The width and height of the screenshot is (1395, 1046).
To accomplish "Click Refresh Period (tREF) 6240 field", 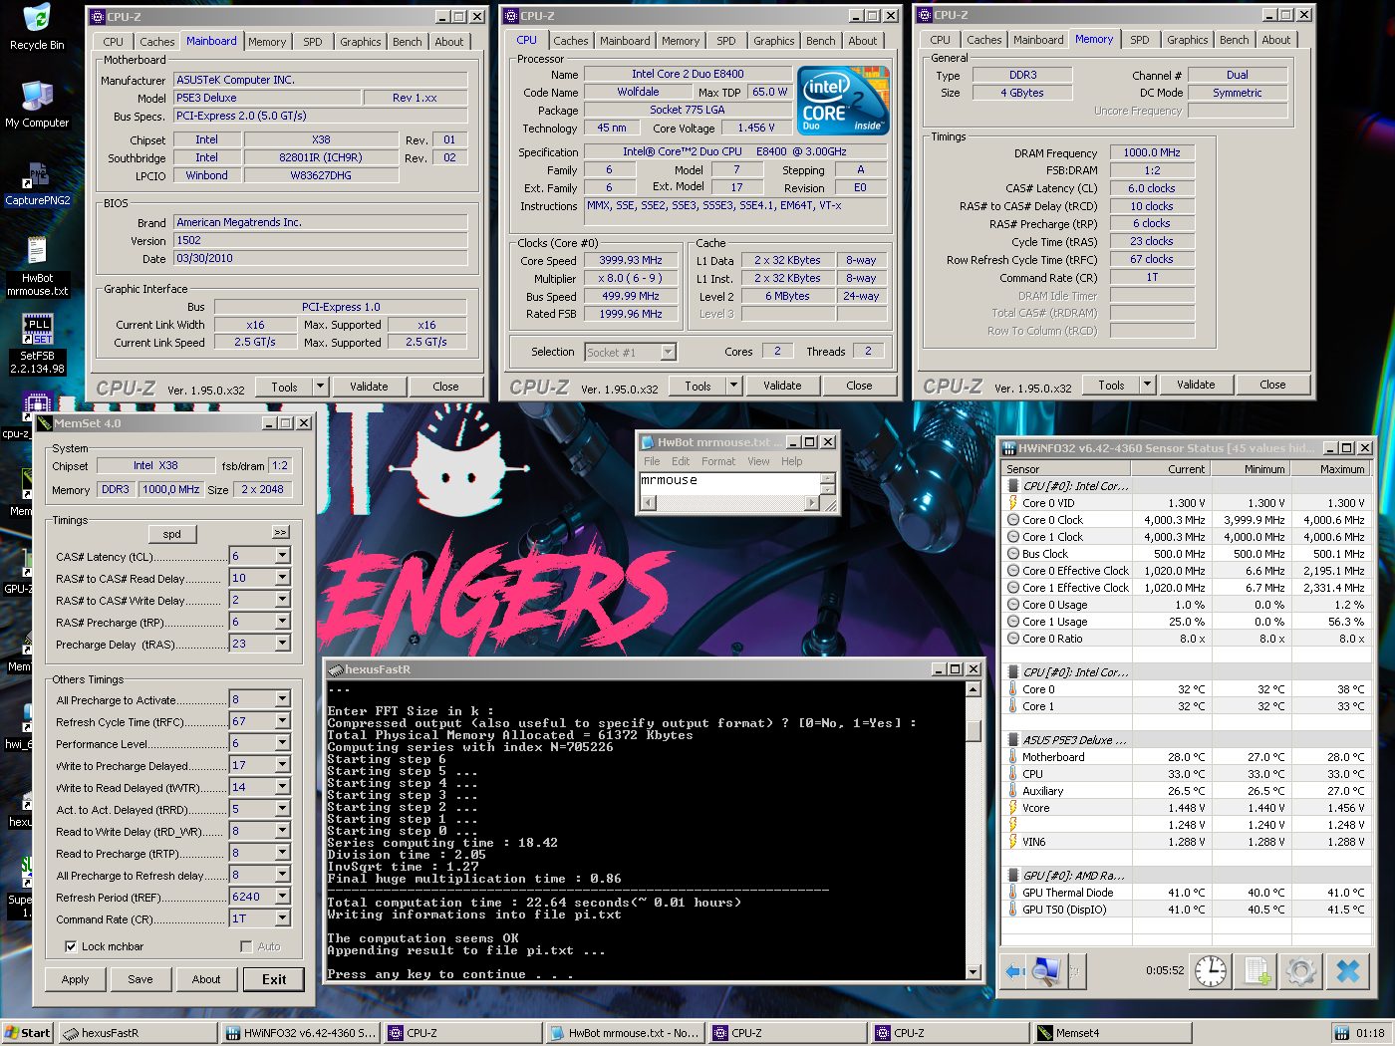I will pyautogui.click(x=252, y=897).
